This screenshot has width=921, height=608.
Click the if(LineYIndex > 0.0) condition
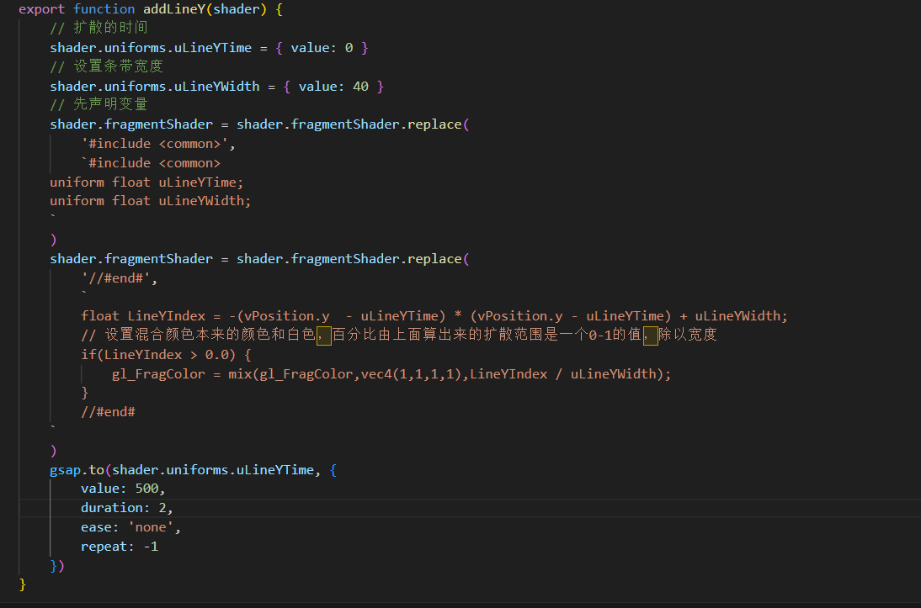(166, 354)
